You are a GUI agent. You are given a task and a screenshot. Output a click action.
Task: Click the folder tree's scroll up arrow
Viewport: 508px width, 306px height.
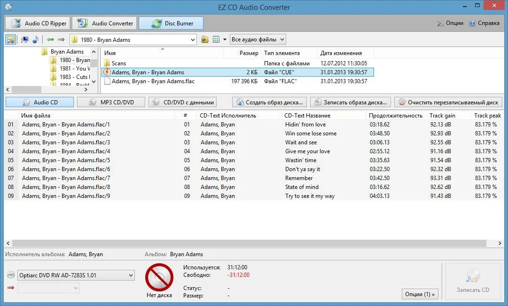click(94, 52)
